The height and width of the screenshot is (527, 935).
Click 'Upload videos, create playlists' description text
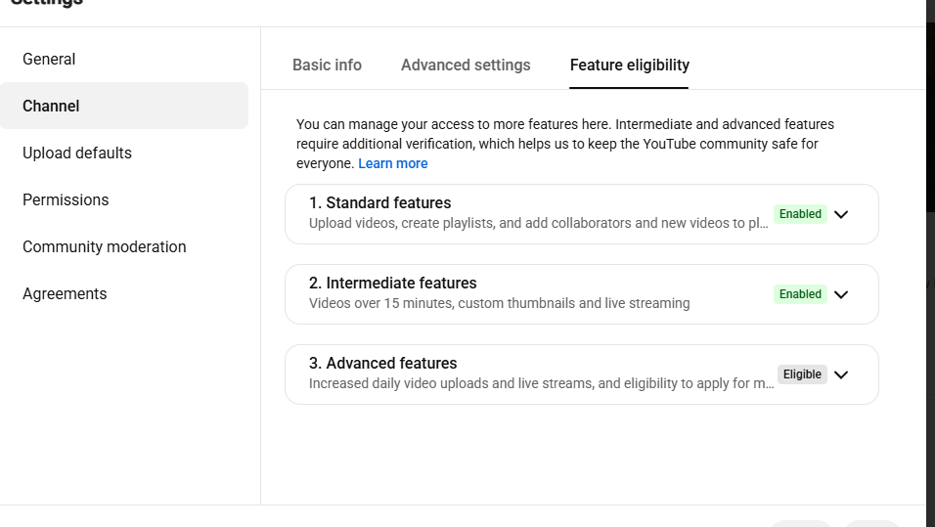pyautogui.click(x=539, y=223)
